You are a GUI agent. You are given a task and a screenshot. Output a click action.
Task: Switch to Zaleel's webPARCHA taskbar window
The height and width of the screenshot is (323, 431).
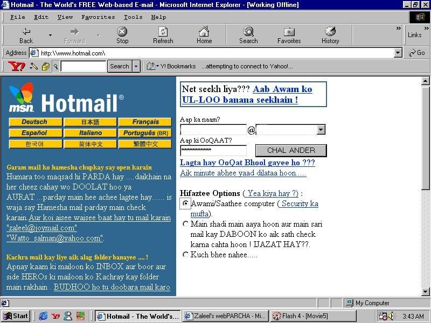[x=226, y=316]
